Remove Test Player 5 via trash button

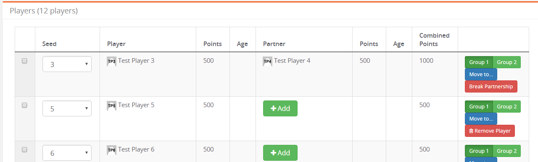(490, 131)
